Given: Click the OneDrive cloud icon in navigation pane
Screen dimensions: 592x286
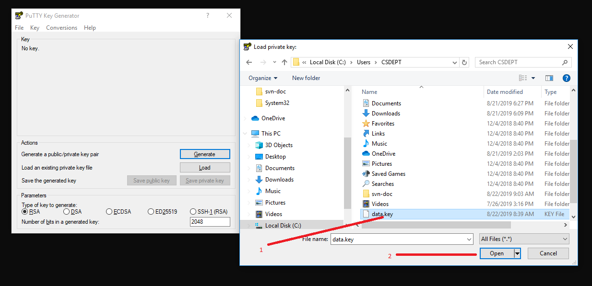Looking at the screenshot, I should (255, 118).
